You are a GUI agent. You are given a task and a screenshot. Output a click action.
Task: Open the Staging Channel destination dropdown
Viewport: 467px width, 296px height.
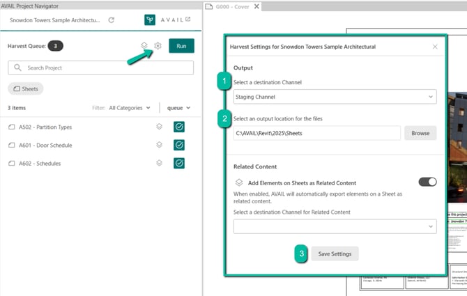click(335, 98)
